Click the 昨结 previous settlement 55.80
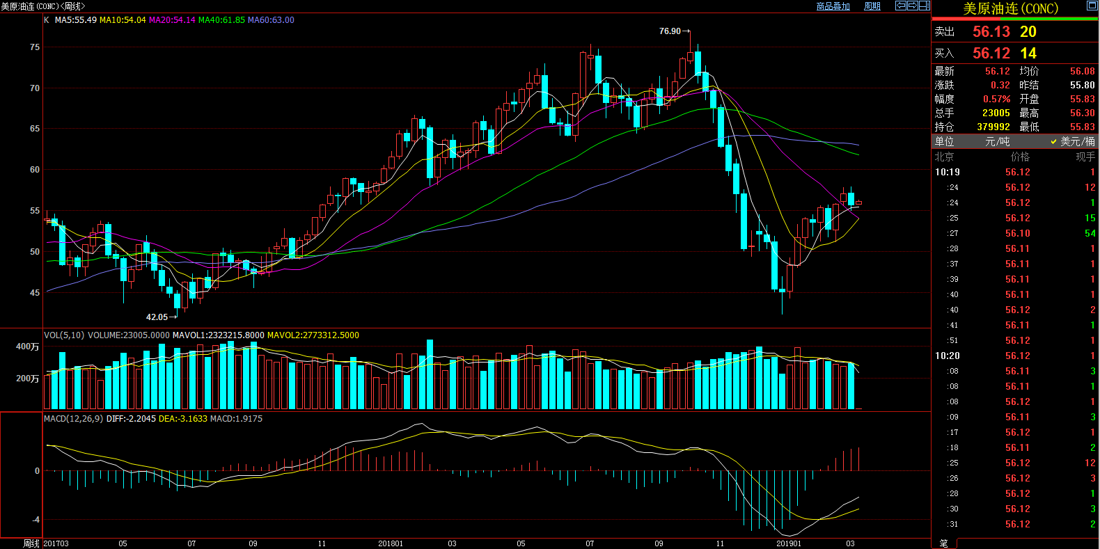 click(1082, 86)
